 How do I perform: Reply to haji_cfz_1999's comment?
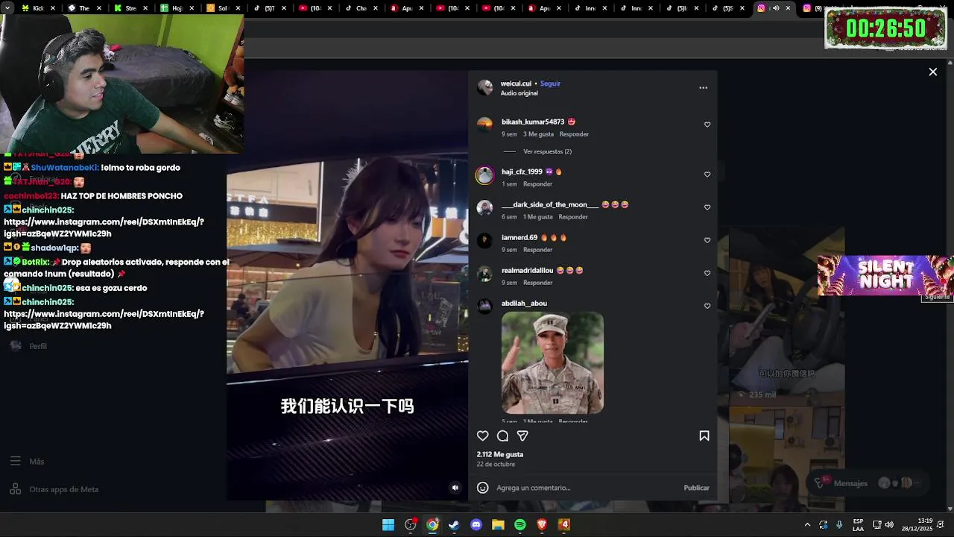click(x=537, y=183)
